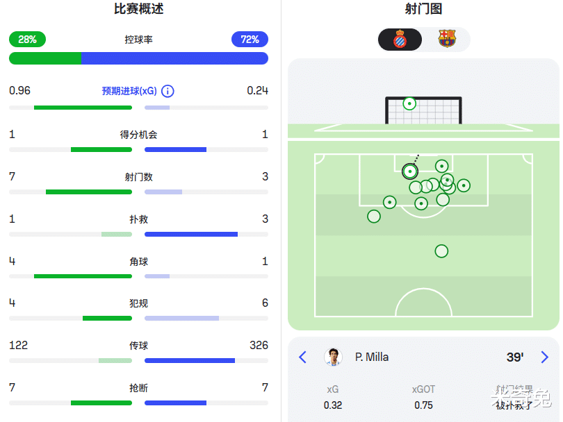Click the P. Milla player name

[372, 357]
